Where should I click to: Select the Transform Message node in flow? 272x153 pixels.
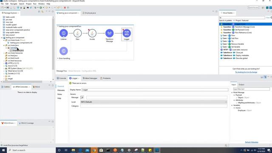coord(109,33)
